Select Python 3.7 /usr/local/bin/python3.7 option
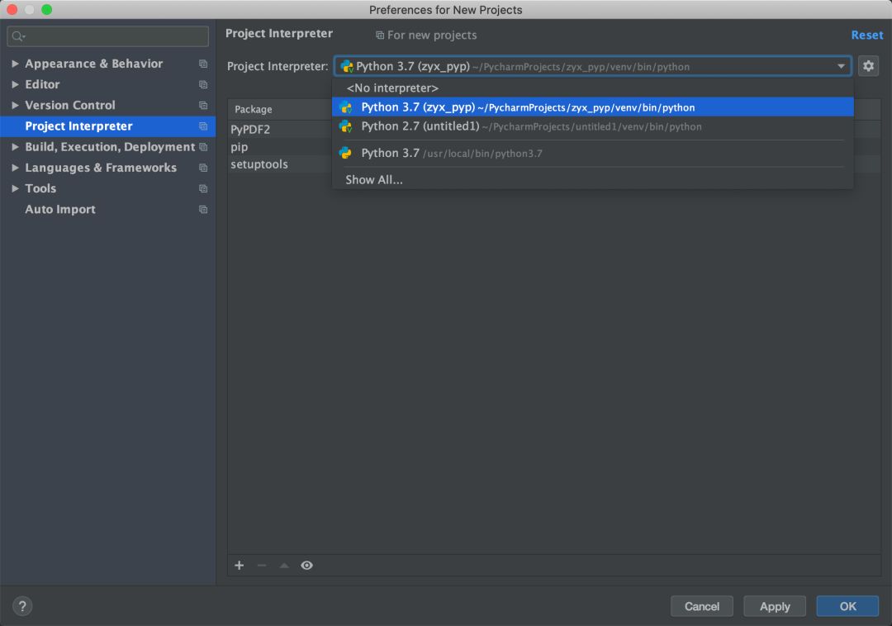This screenshot has width=892, height=626. coord(593,153)
